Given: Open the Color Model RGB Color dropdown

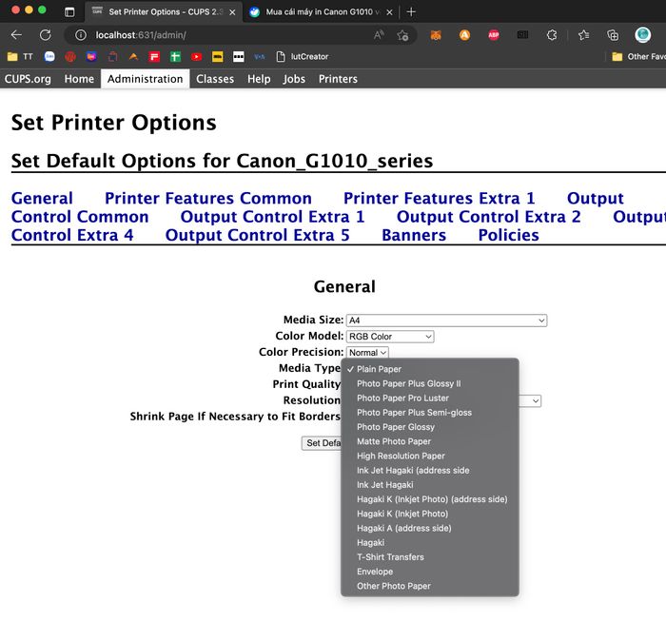Looking at the screenshot, I should (x=390, y=337).
